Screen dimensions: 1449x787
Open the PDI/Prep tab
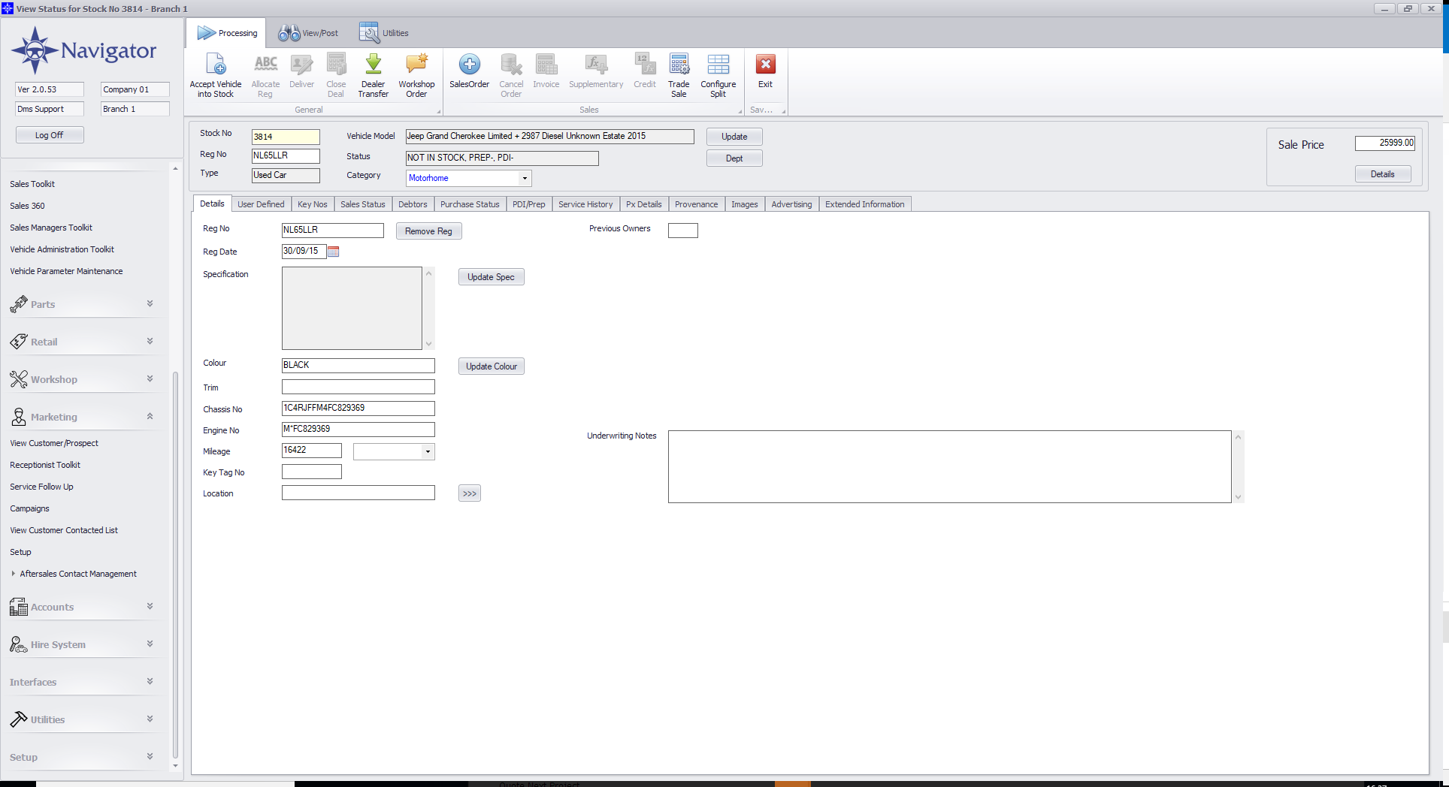point(529,204)
